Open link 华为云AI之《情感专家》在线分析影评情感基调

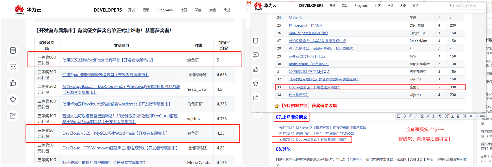coord(321,128)
